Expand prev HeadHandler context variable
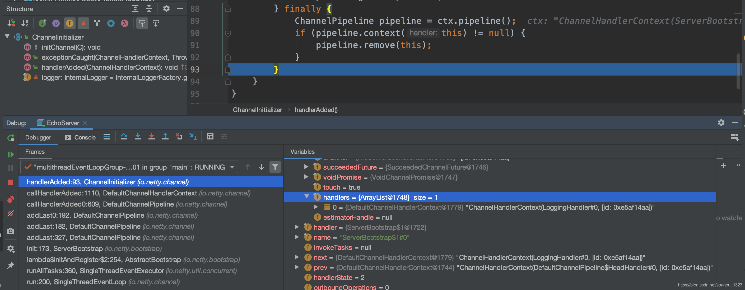 point(297,268)
